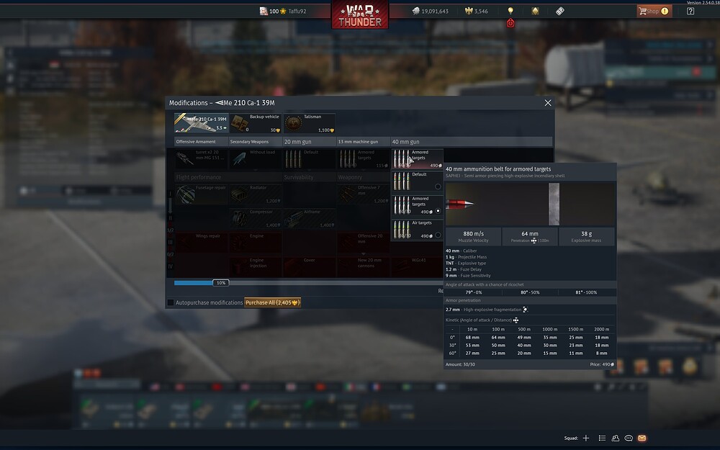The height and width of the screenshot is (450, 720).
Task: Open chat with the speech bubble icon bottom right
Action: [x=628, y=437]
